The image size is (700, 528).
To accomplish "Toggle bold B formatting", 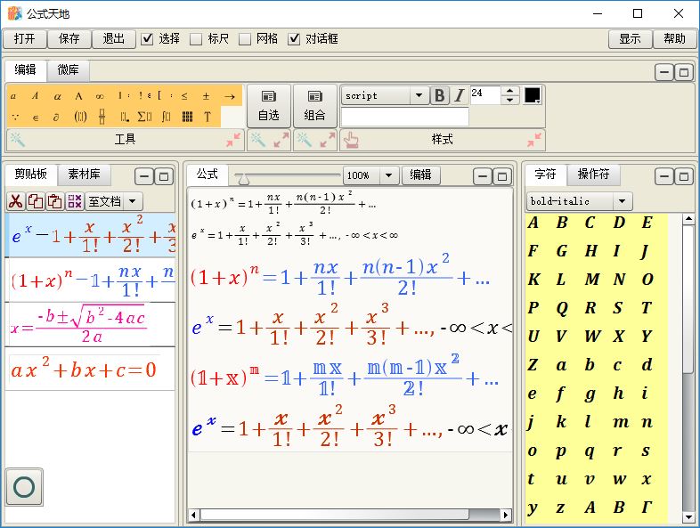I will click(439, 95).
